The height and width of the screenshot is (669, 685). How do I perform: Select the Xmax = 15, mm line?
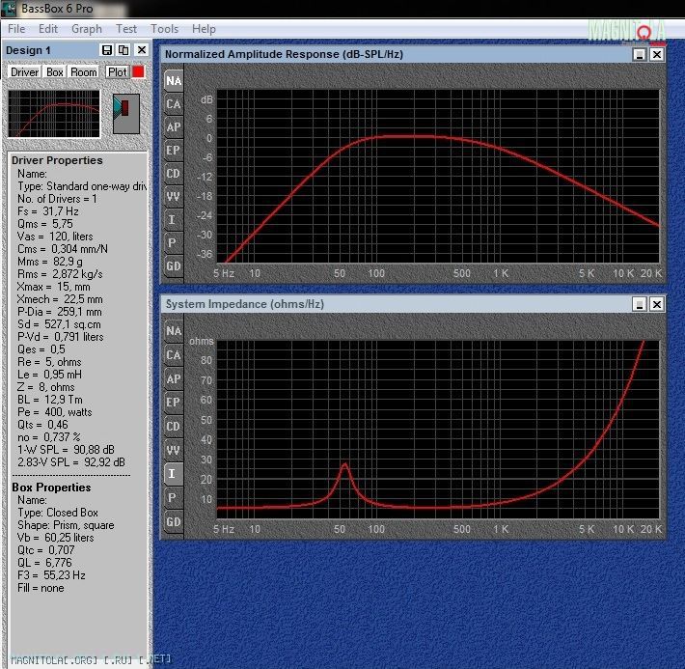53,287
